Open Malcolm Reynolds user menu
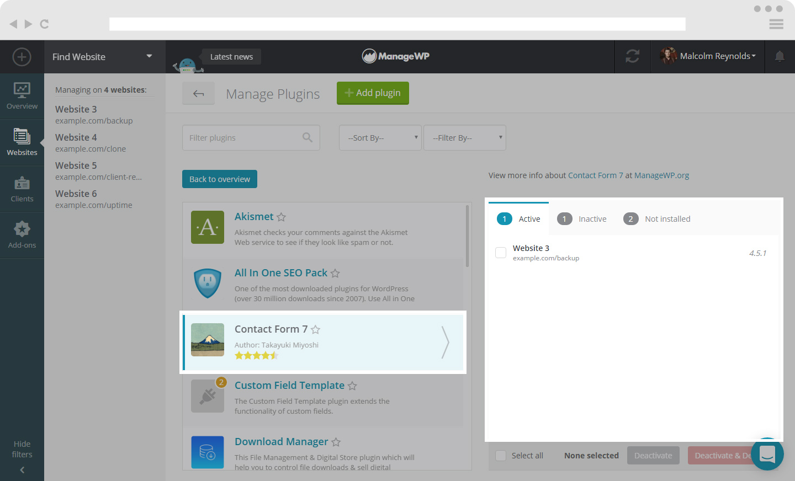 click(718, 56)
